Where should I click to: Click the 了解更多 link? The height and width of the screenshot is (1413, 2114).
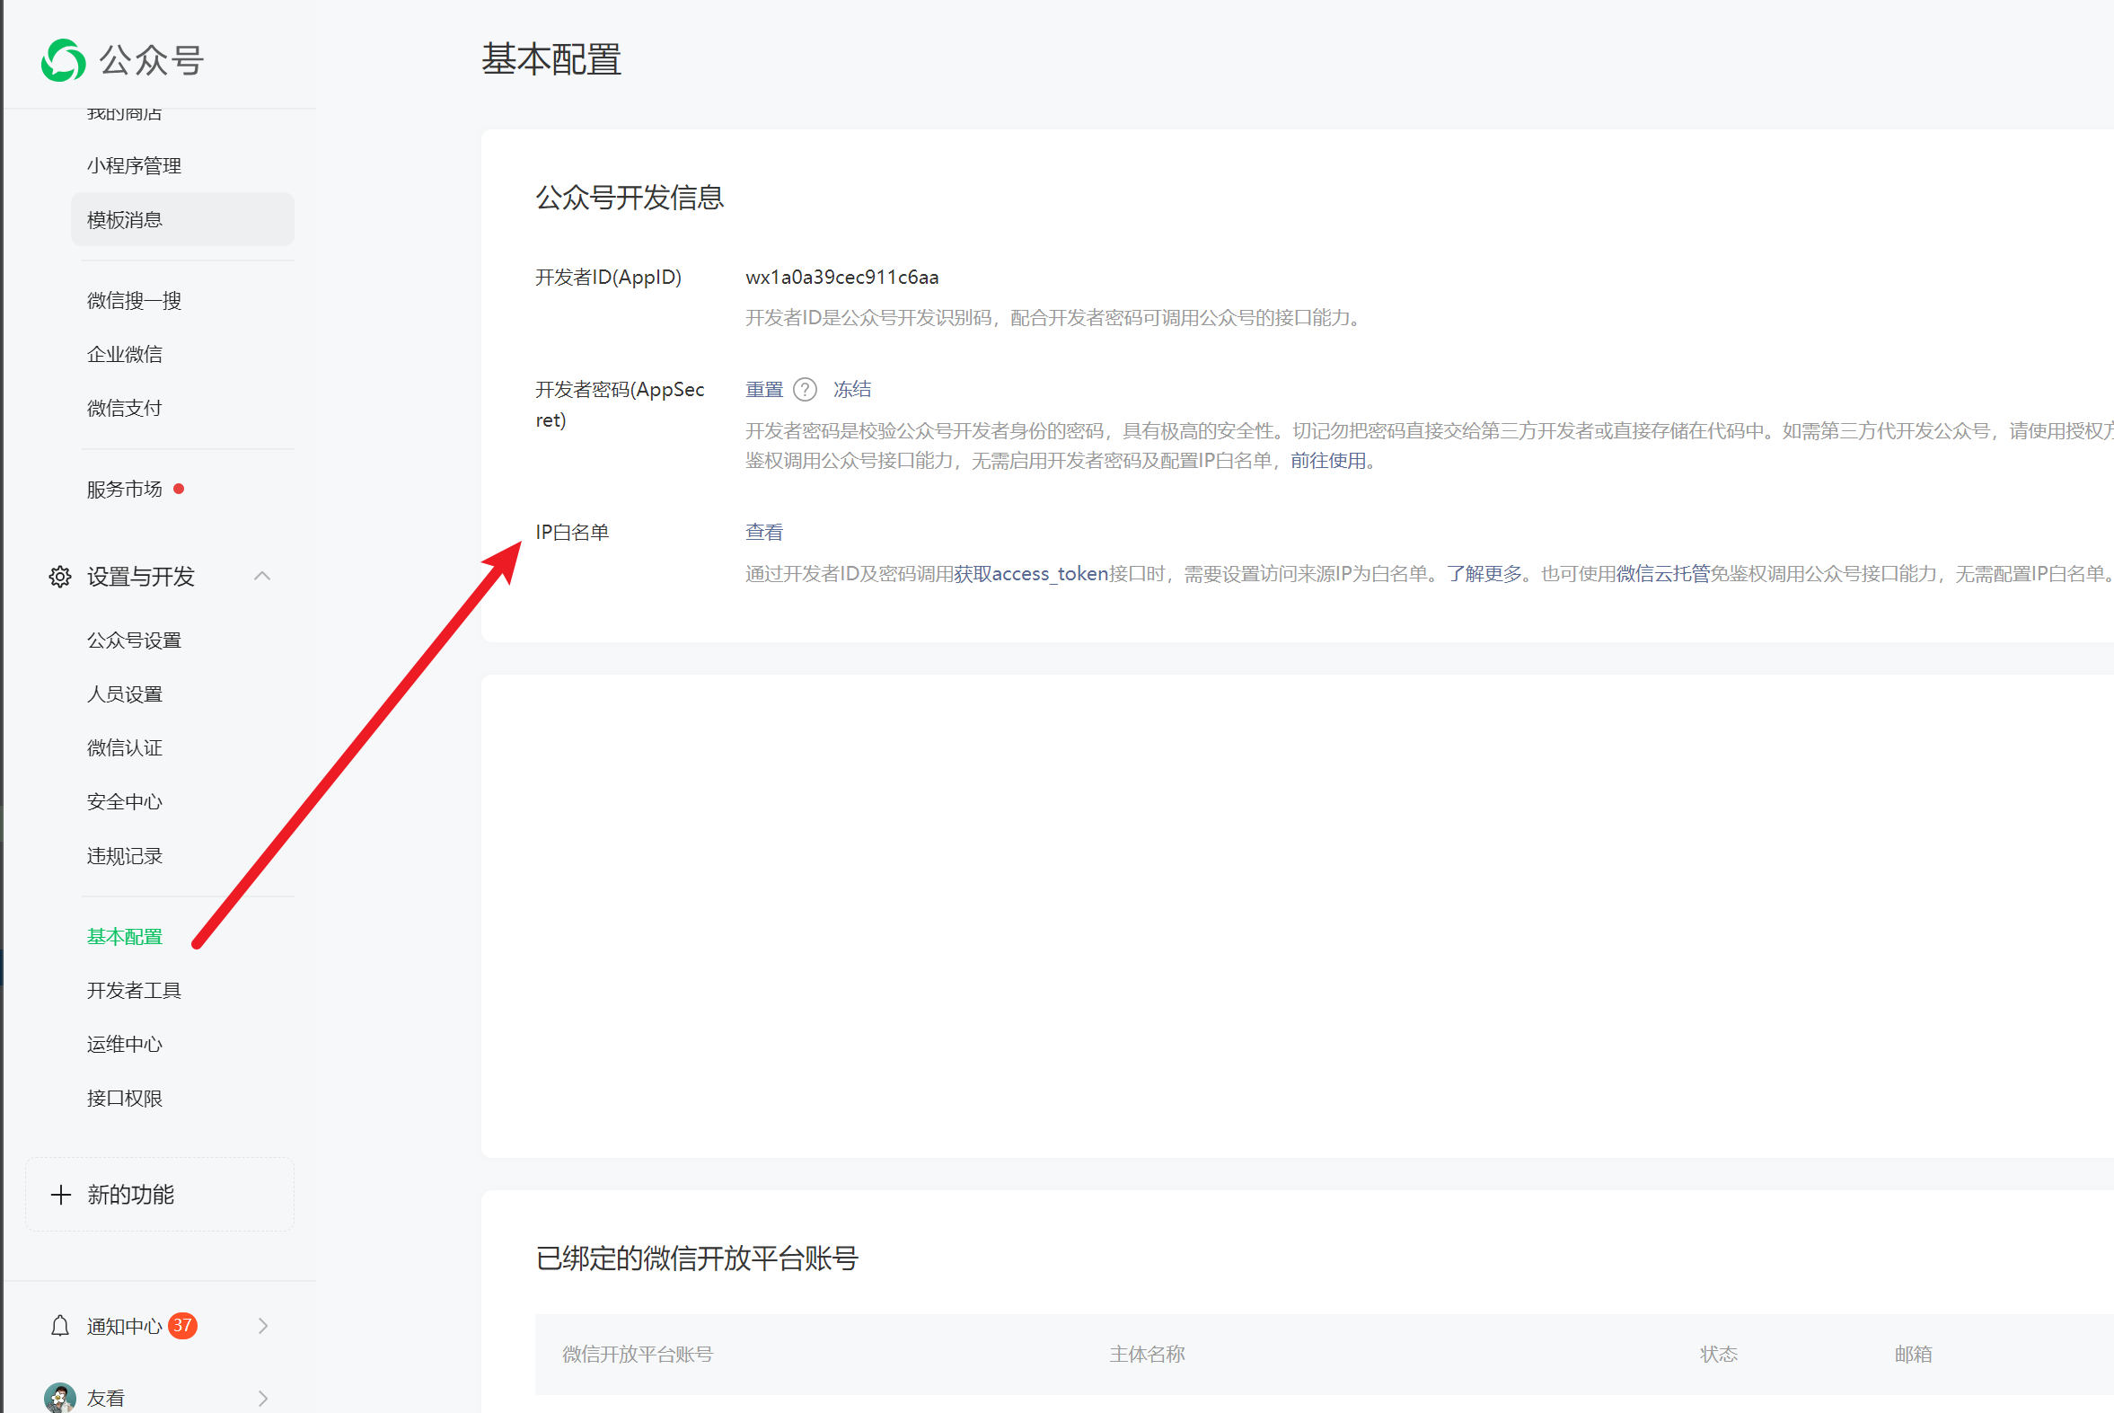[1484, 574]
